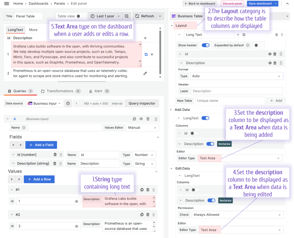294x238 pixels.
Task: Delete the Description [string] field
Action: coord(54,164)
